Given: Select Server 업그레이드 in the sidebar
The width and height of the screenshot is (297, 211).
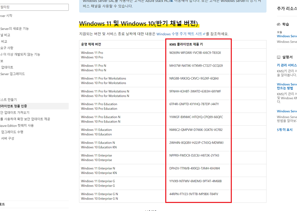Looking at the screenshot, I should point(13,74).
